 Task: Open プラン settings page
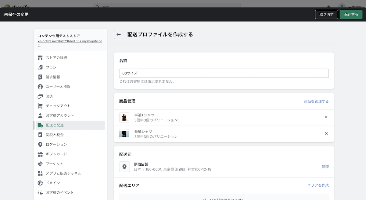[70, 67]
